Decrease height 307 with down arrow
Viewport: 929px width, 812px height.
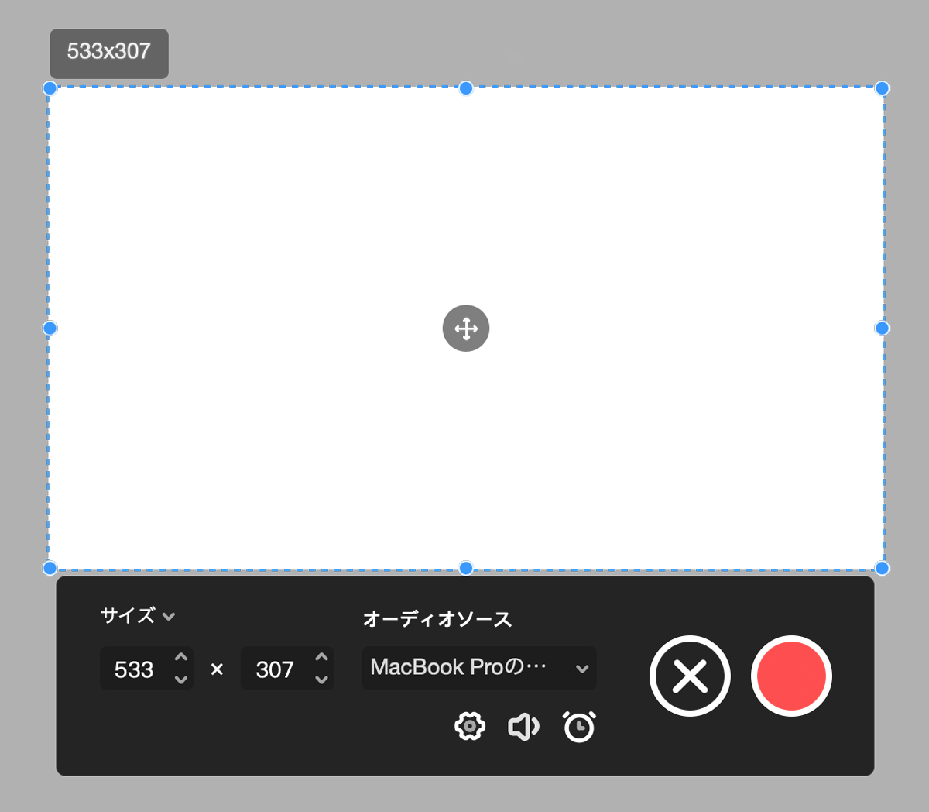click(322, 680)
